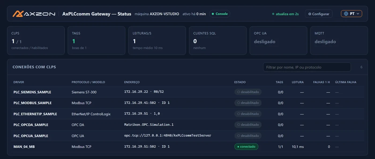Sort by the LEITURA column header
The height and width of the screenshot is (159, 375).
(x=298, y=82)
